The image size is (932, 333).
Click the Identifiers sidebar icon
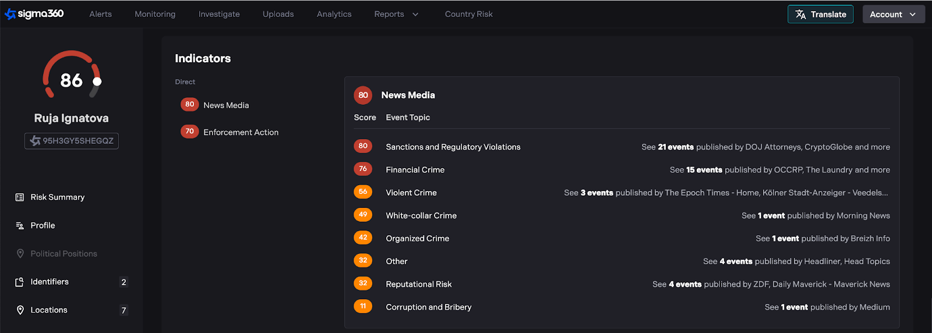click(20, 282)
